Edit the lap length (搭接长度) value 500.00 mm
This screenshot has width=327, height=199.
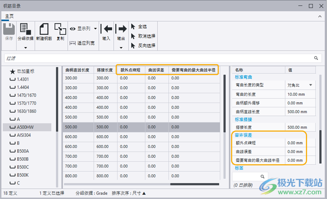pyautogui.click(x=300, y=127)
